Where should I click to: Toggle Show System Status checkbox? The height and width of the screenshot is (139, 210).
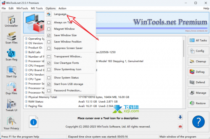point(49,78)
